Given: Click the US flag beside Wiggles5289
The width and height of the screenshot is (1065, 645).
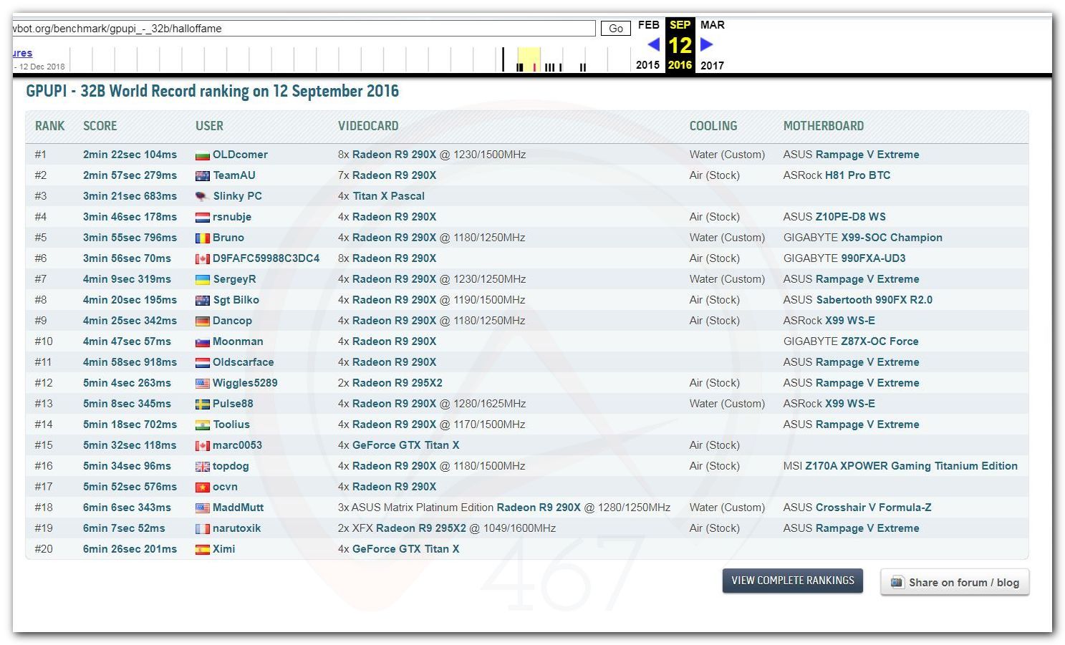Looking at the screenshot, I should pyautogui.click(x=203, y=383).
